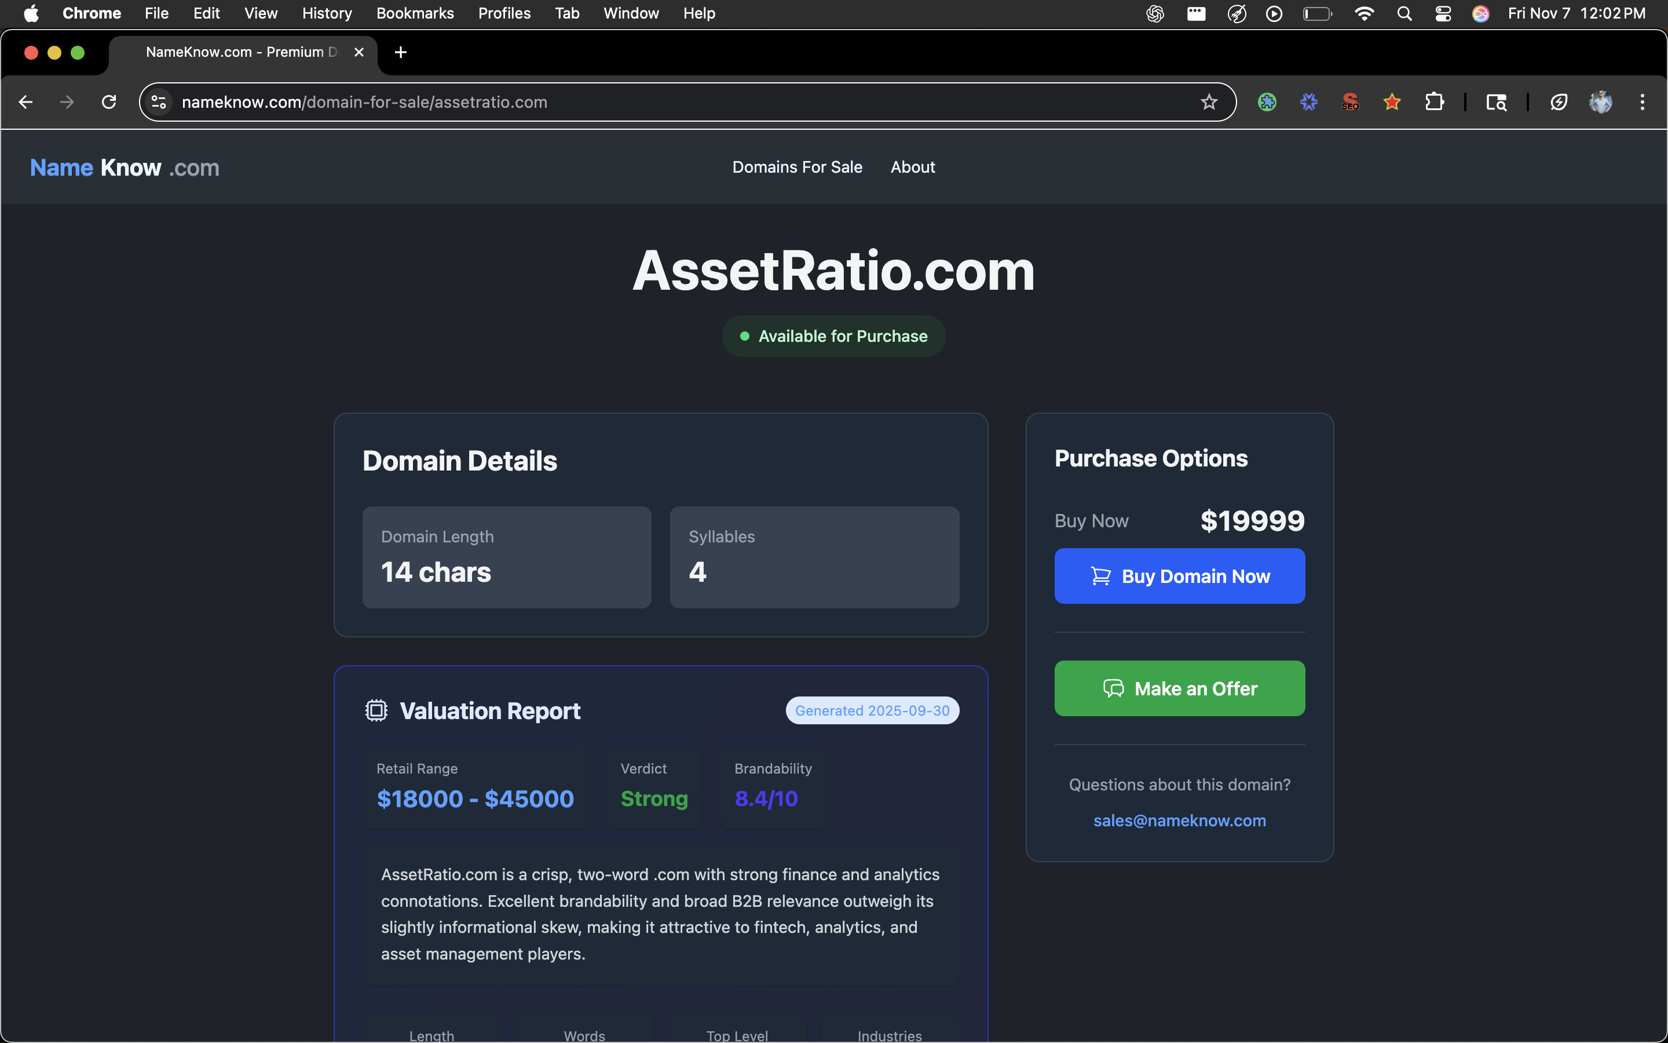Open Control Center from the menu bar
Screen dimensions: 1668x1043
[x=1443, y=13]
